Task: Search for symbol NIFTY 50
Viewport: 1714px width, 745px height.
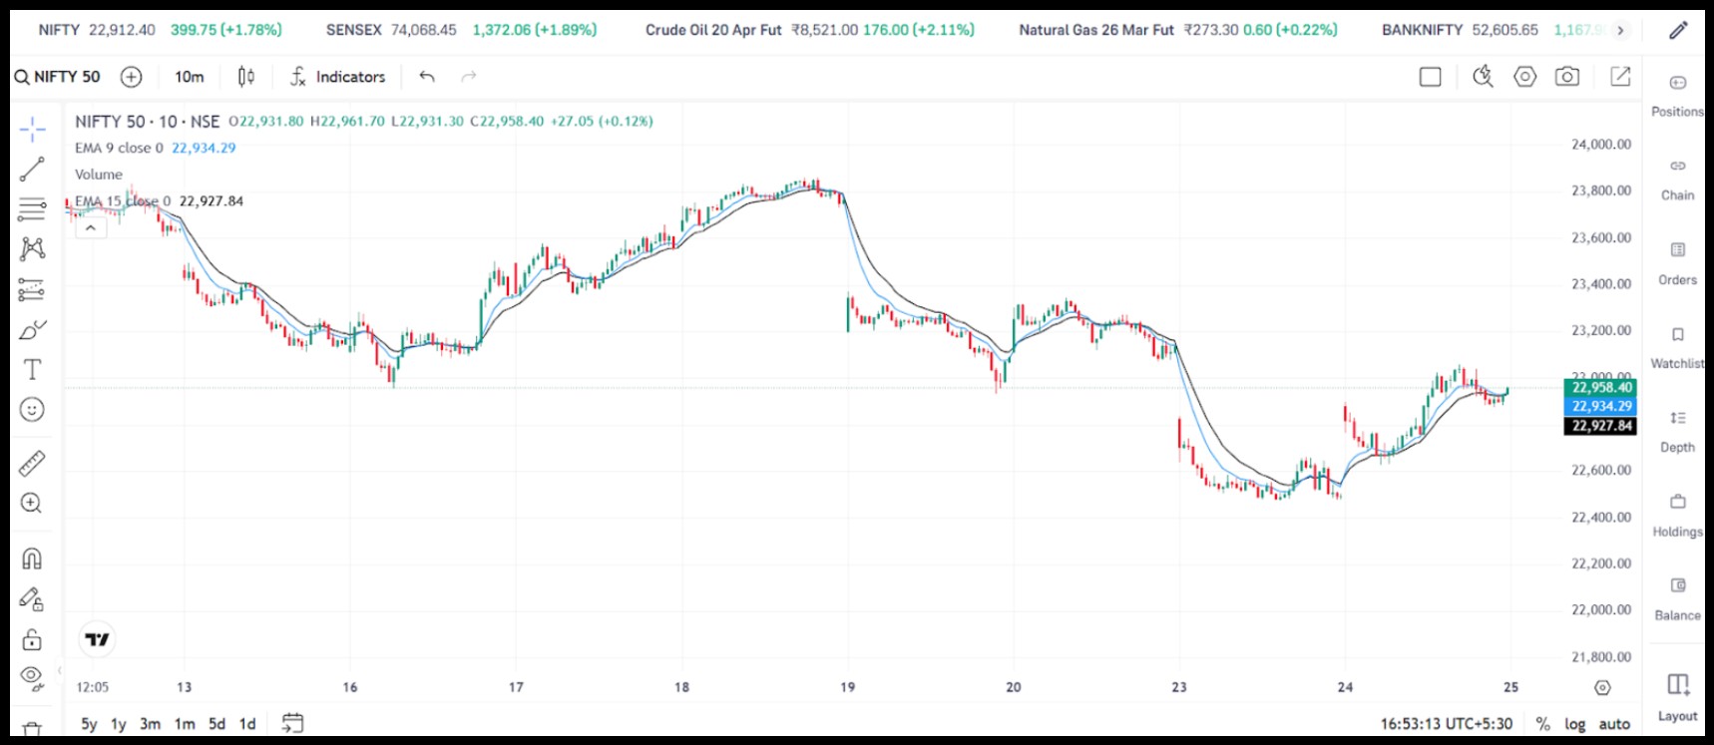Action: click(58, 77)
